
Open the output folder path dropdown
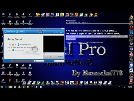tap(34, 61)
